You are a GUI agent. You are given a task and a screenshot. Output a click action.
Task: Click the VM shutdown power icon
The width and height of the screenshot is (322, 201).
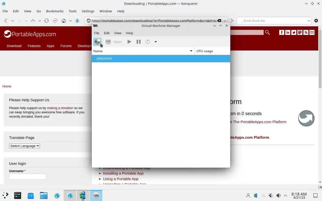(x=148, y=42)
